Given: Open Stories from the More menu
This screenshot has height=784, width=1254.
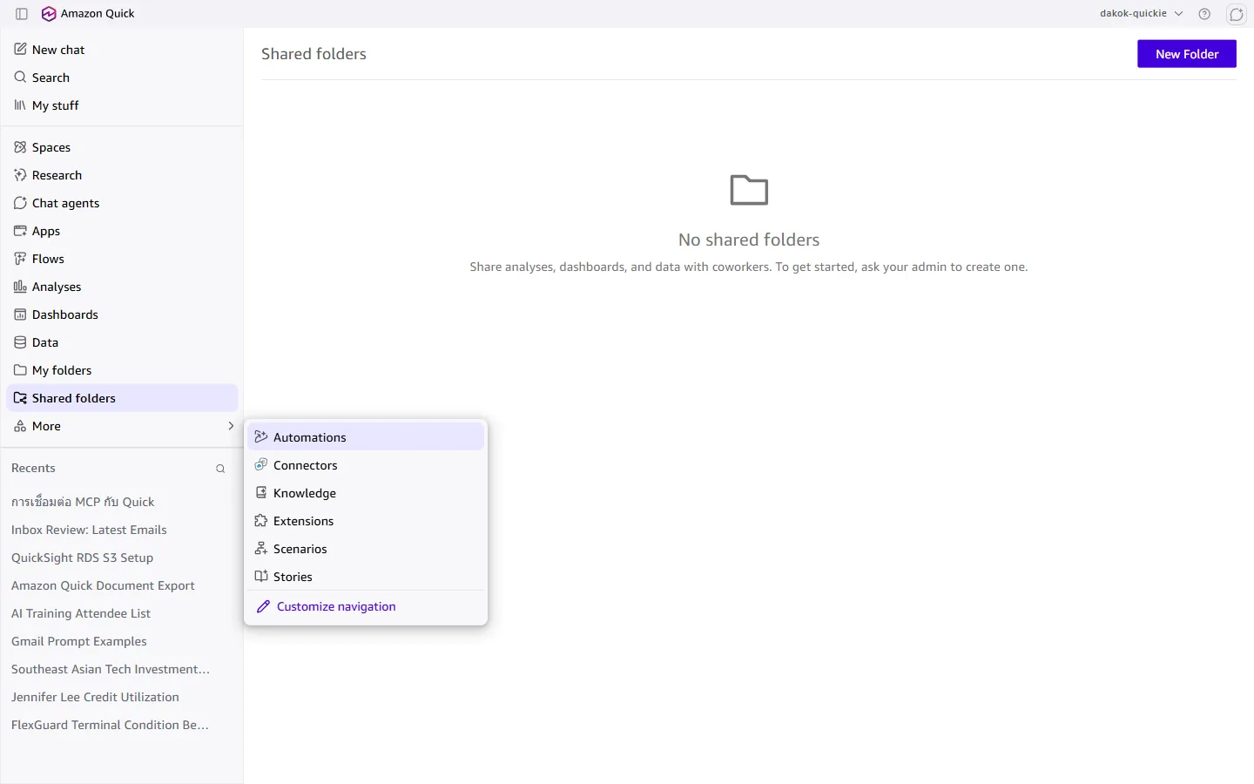Looking at the screenshot, I should pyautogui.click(x=366, y=577).
